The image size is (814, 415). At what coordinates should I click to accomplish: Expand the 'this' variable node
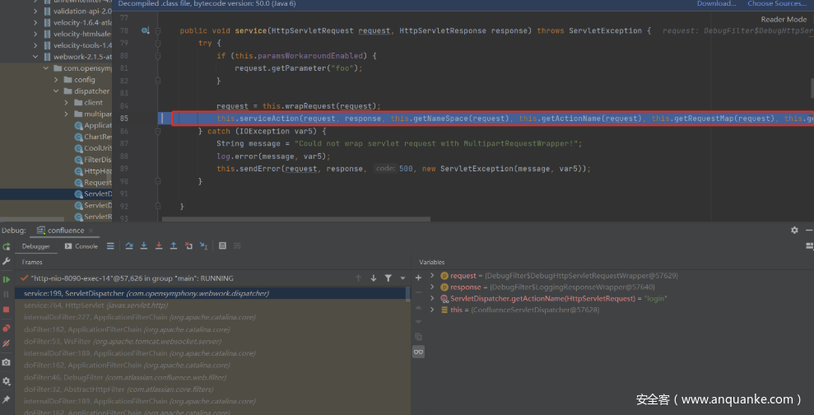click(432, 310)
